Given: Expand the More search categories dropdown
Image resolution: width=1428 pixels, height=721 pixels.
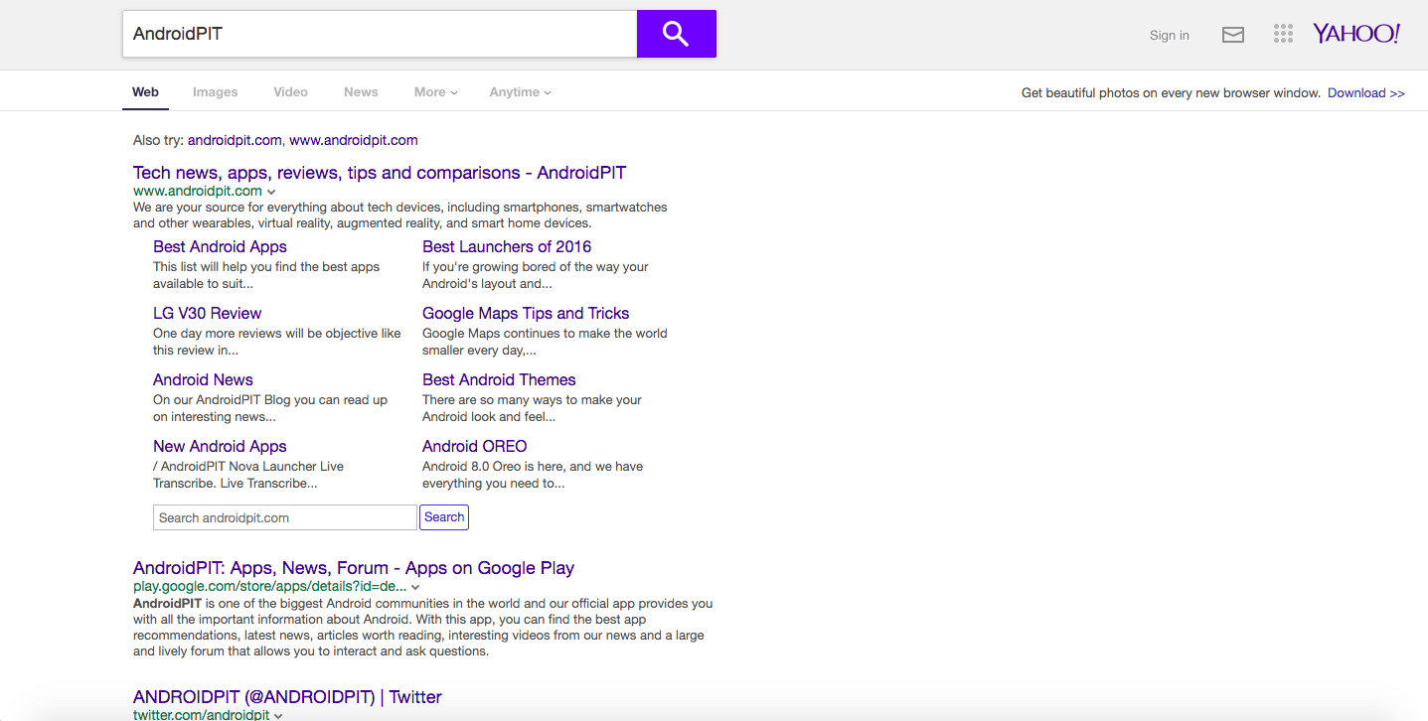Looking at the screenshot, I should coord(435,92).
